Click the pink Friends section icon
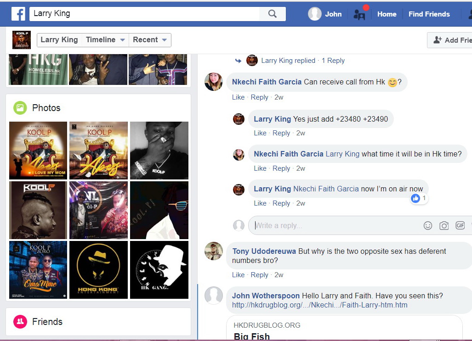This screenshot has width=472, height=341. (x=20, y=322)
